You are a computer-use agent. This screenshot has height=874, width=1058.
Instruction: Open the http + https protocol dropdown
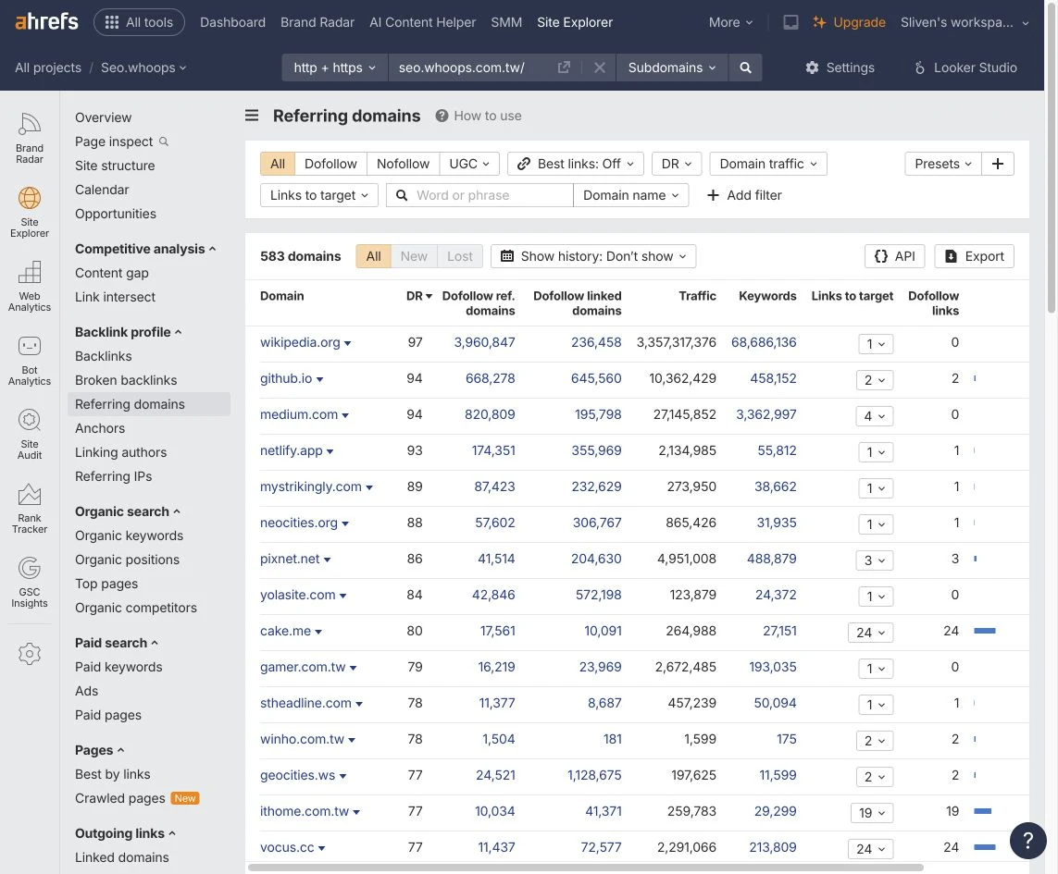(335, 68)
